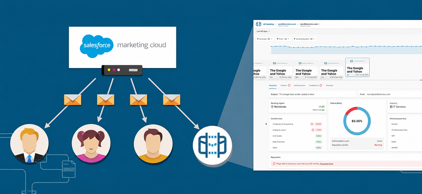Image resolution: width=422 pixels, height=194 pixels.
Task: Click the SendForensics logo in dashboard header
Action: pyautogui.click(x=258, y=24)
